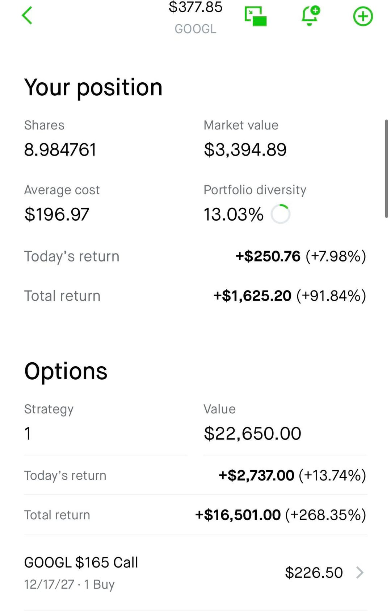
Task: Tap options total return +$16,501.00
Action: click(x=238, y=515)
